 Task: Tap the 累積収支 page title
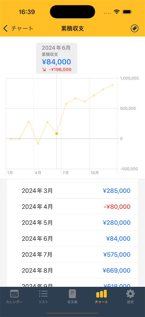click(x=72, y=28)
